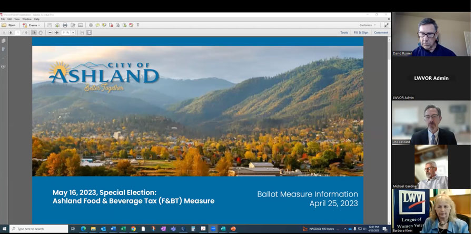
Task: Open PowerPoint from the taskbar
Action: [233, 229]
